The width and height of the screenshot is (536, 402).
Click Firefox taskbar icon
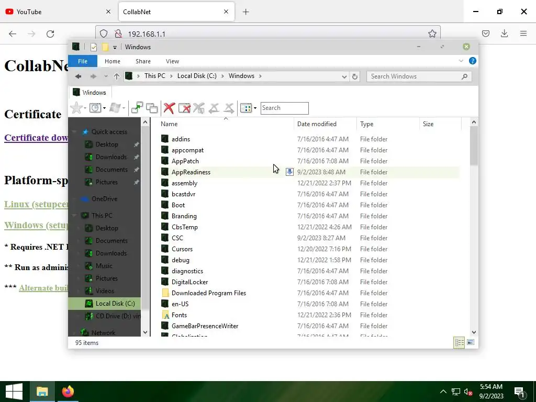[x=68, y=392]
